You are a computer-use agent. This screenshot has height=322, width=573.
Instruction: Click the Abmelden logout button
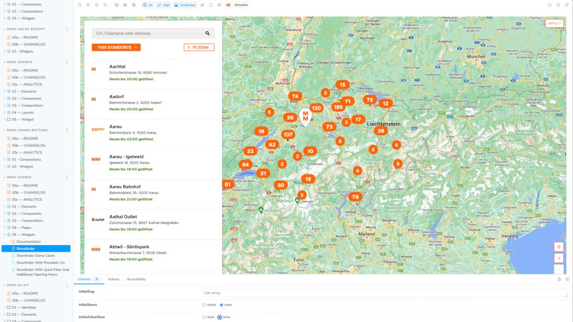237,5
